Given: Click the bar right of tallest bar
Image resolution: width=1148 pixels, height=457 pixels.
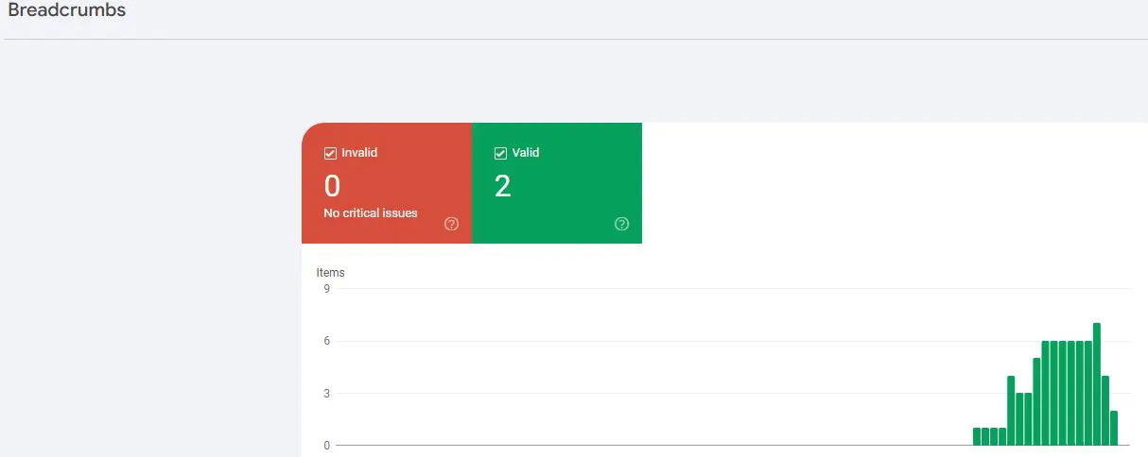Looking at the screenshot, I should [1105, 411].
